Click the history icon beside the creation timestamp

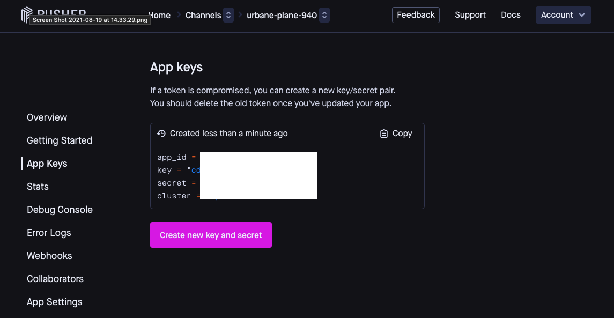(x=160, y=133)
